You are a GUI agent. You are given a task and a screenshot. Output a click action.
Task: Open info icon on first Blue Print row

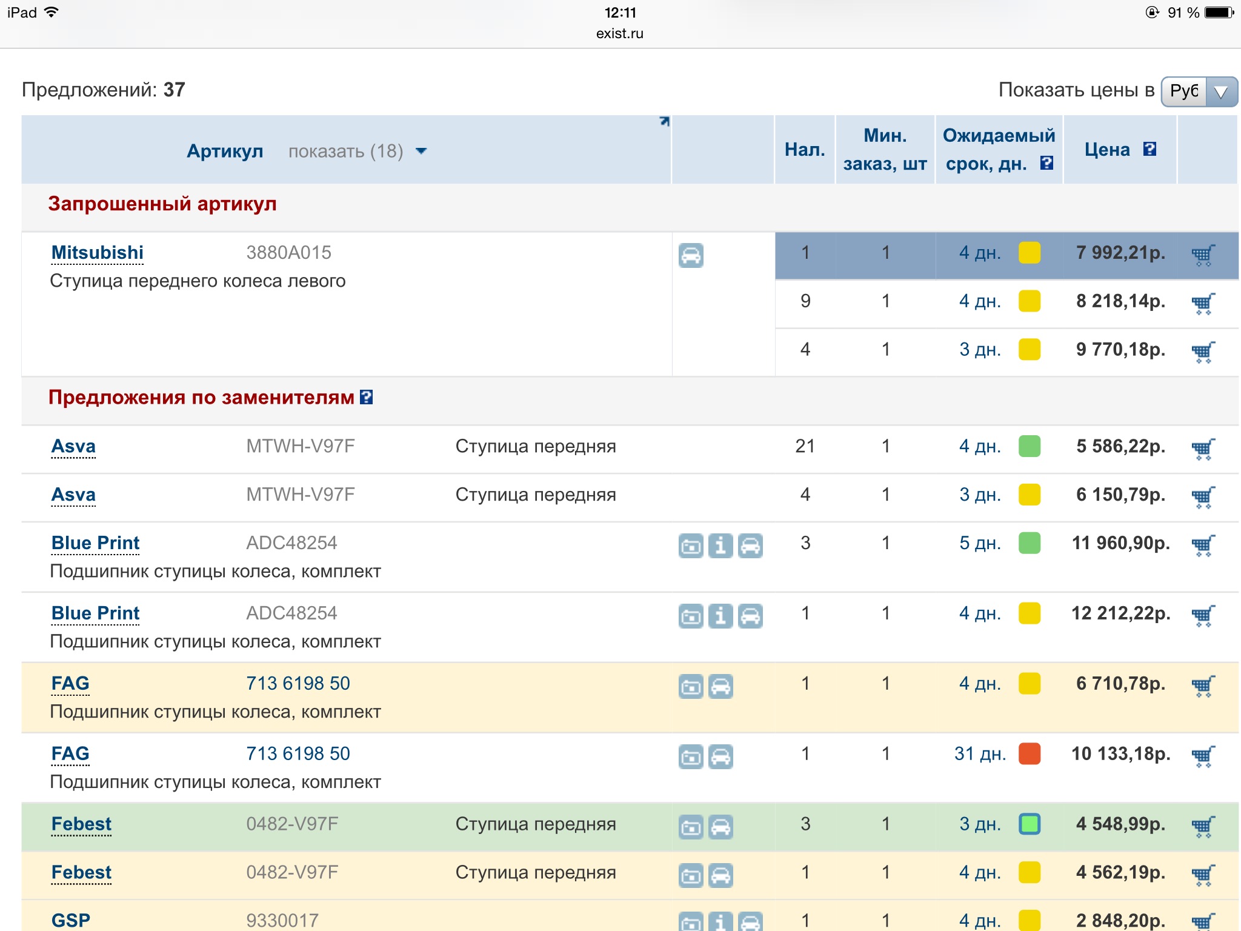(720, 546)
